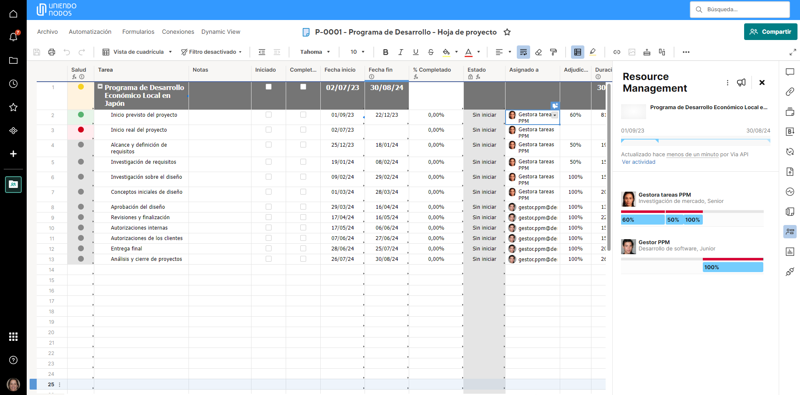Image resolution: width=800 pixels, height=395 pixels.
Task: Toggle strikethrough text formatting
Action: tap(431, 52)
